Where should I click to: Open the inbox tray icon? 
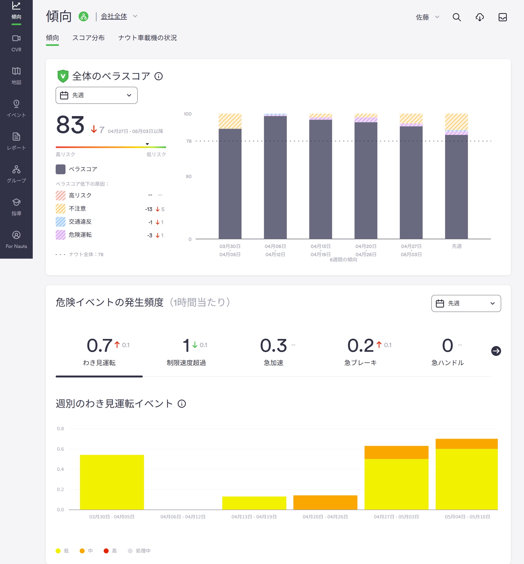502,17
